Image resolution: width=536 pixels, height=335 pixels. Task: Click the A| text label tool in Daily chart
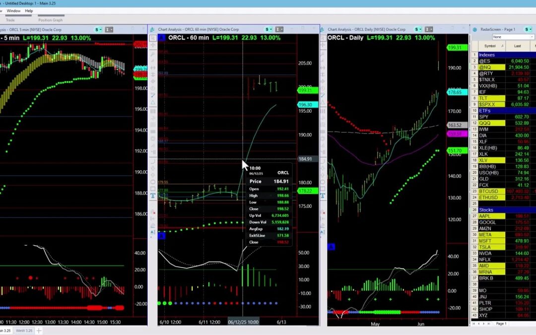(323, 232)
